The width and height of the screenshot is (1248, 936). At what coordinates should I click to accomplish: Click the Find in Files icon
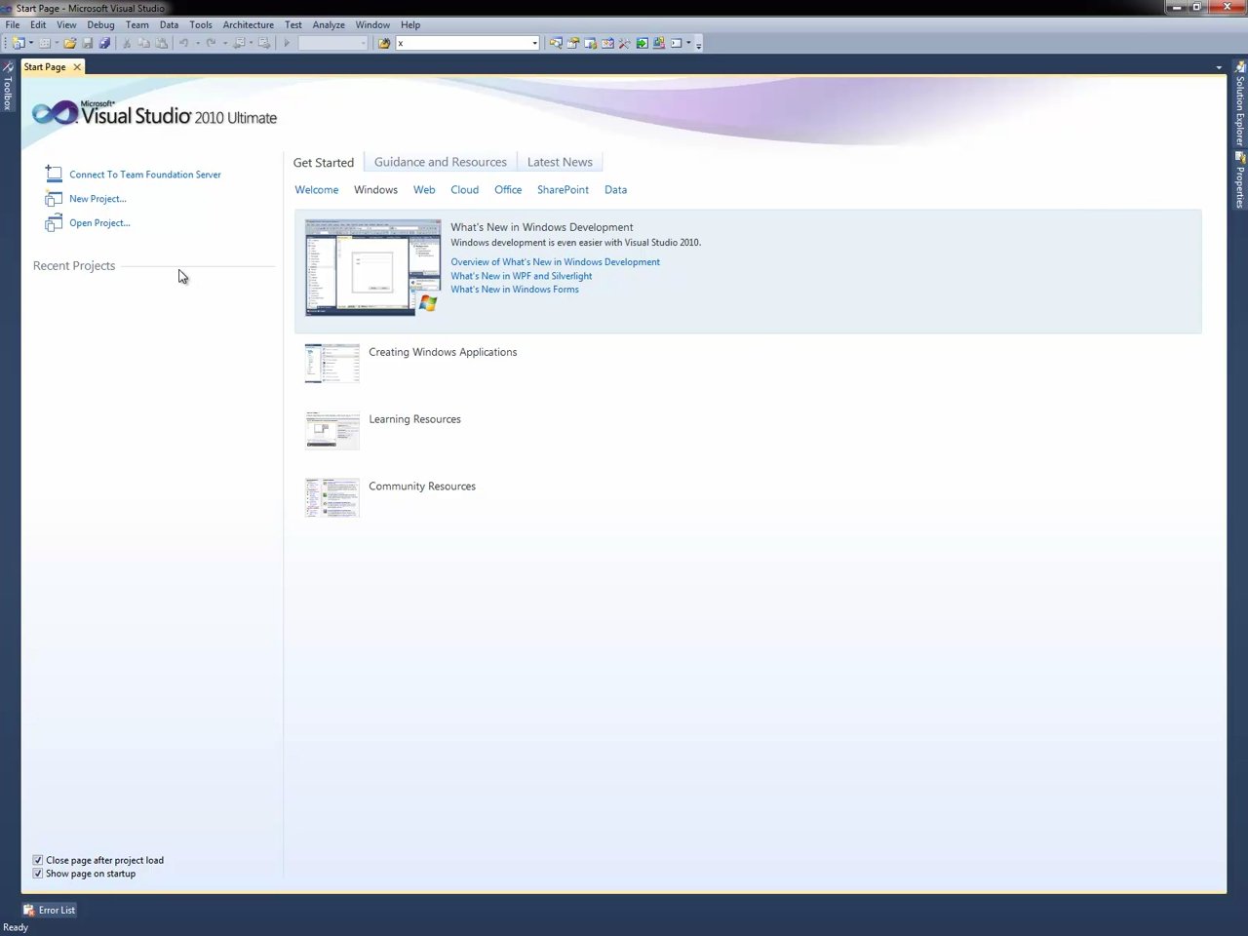384,43
